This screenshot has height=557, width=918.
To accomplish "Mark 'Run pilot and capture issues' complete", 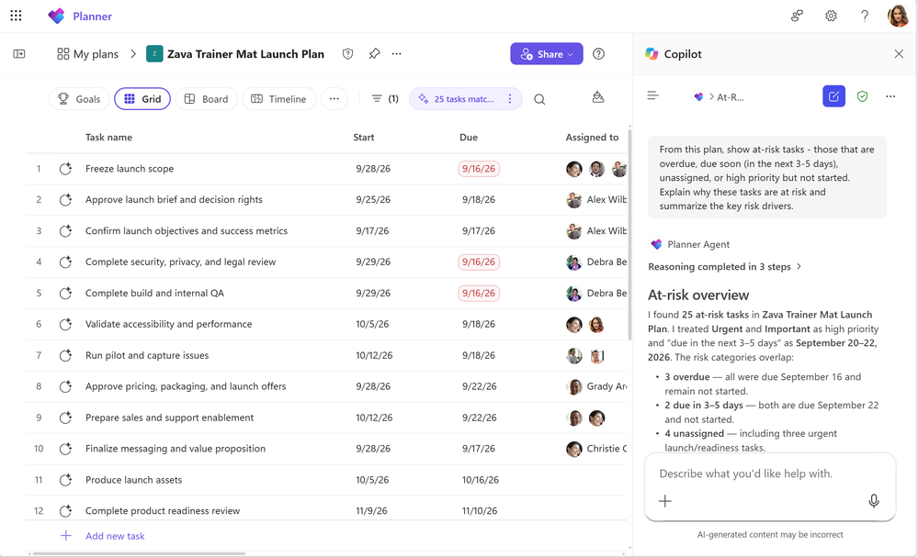I will (65, 355).
